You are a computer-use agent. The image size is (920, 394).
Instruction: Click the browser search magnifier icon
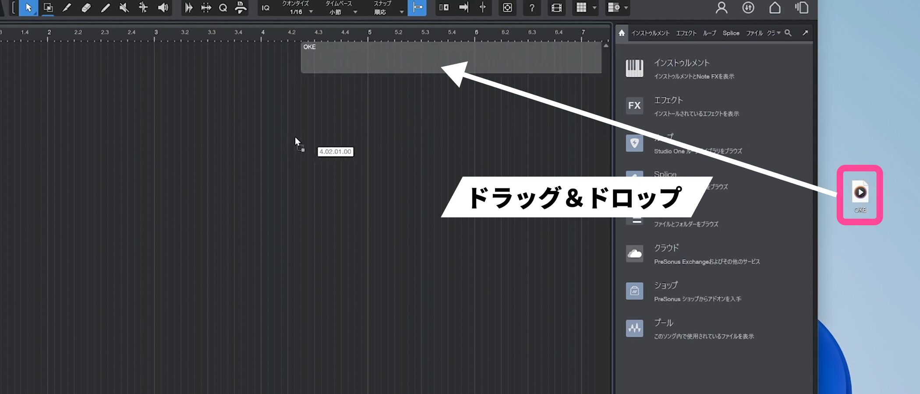point(788,33)
